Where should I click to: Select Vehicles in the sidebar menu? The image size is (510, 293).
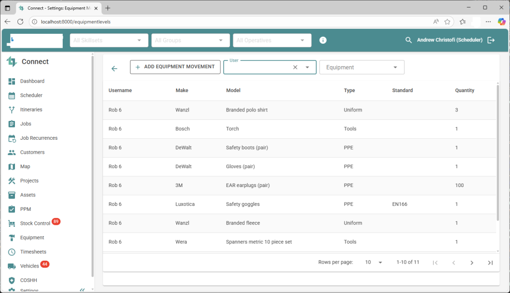pos(29,266)
